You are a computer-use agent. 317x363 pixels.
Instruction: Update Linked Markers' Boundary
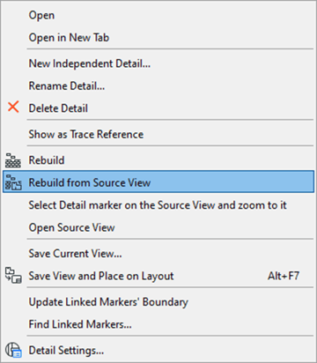tap(158, 302)
